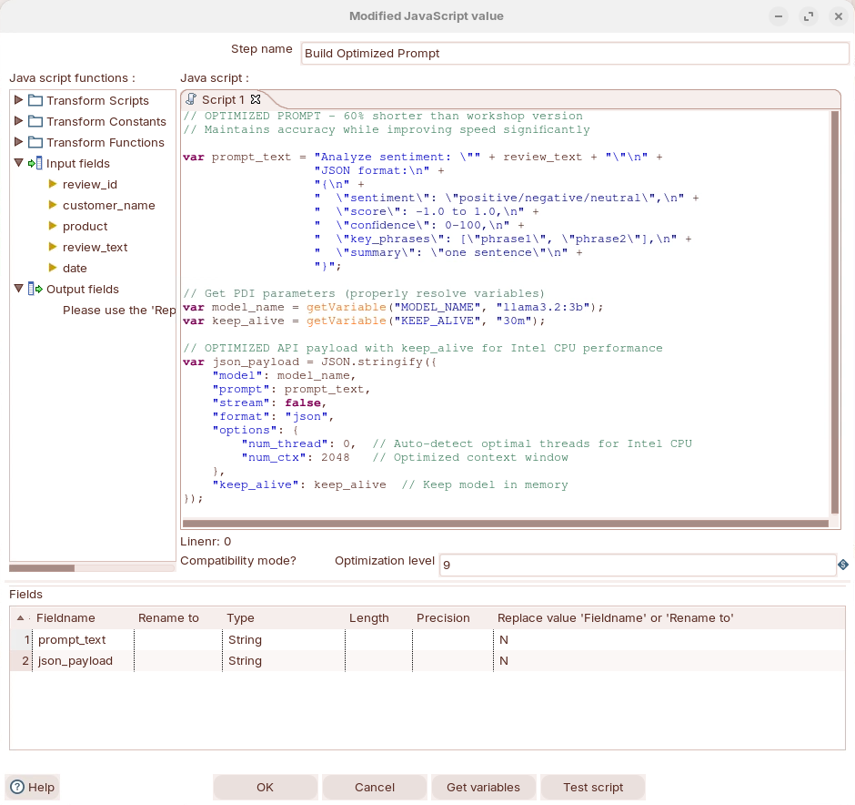Select the customer_name input field item
This screenshot has height=805, width=855.
[x=108, y=205]
